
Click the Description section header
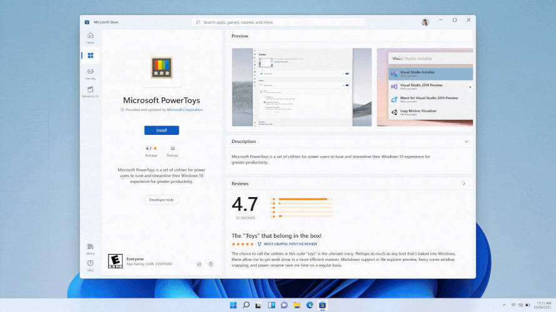point(244,142)
